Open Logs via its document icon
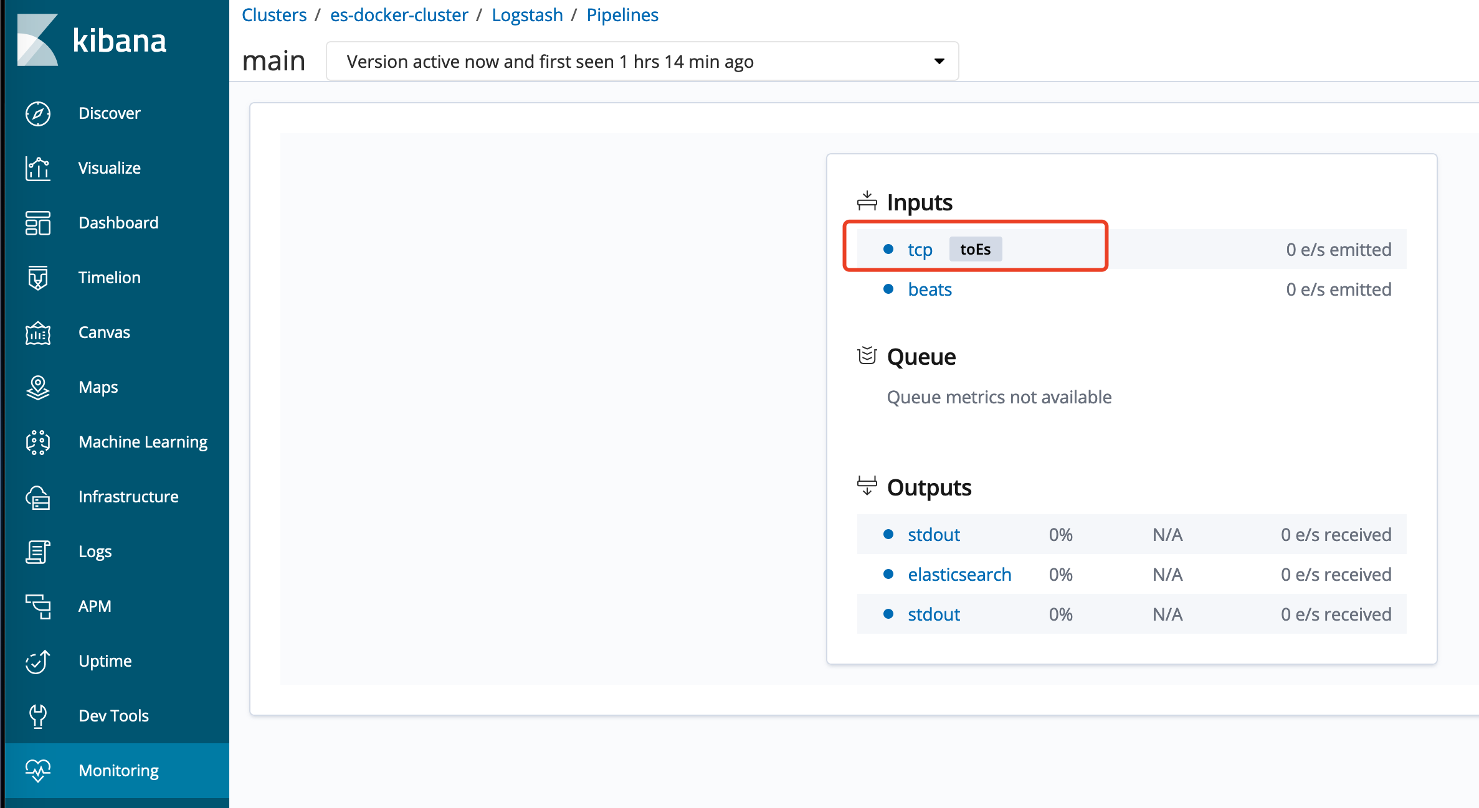This screenshot has height=808, width=1479. point(38,552)
